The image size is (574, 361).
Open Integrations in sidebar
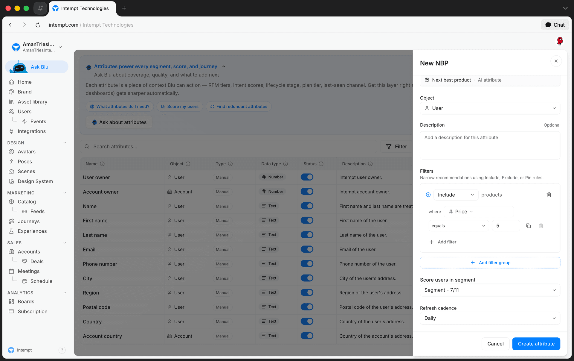tap(31, 131)
